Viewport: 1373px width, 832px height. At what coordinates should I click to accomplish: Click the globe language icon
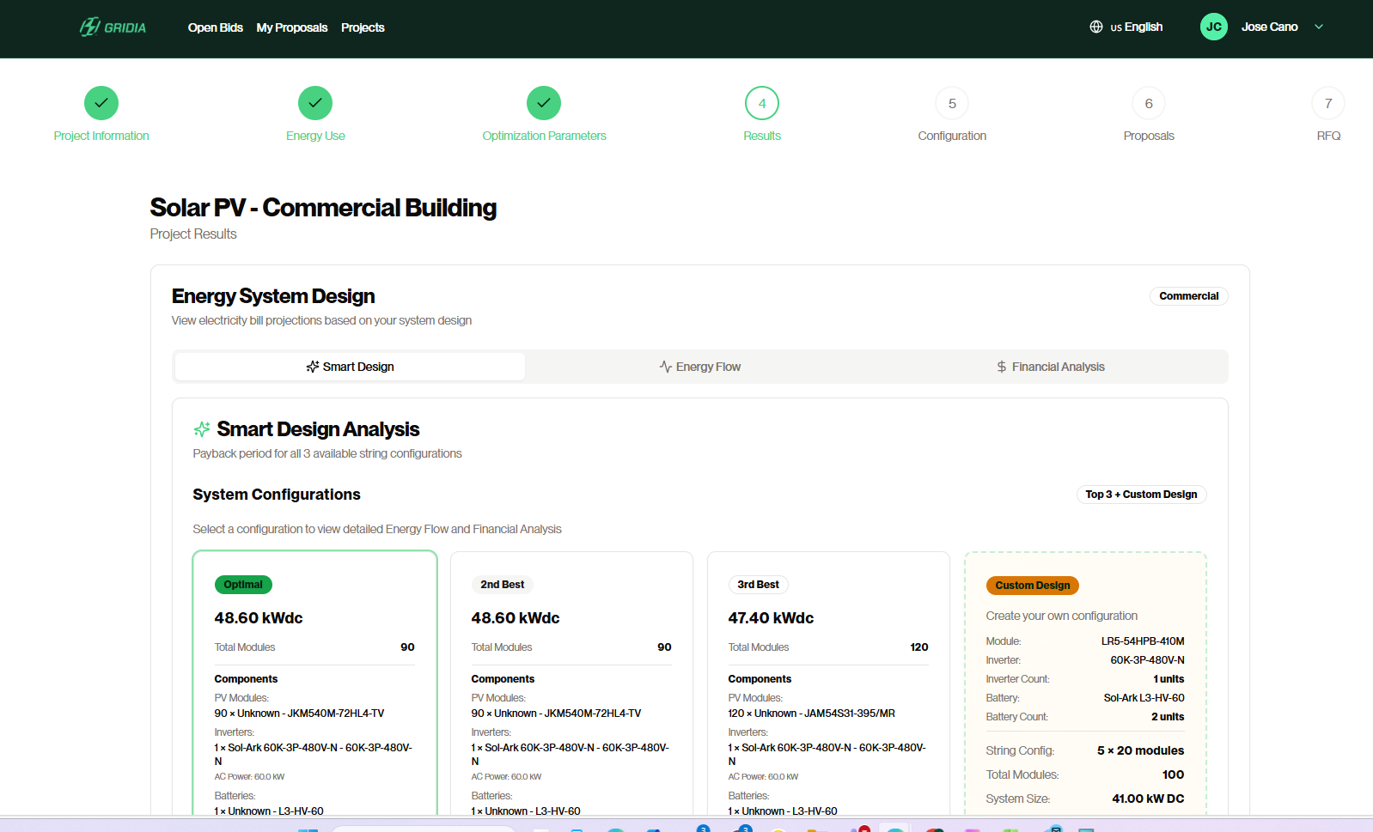(x=1096, y=27)
